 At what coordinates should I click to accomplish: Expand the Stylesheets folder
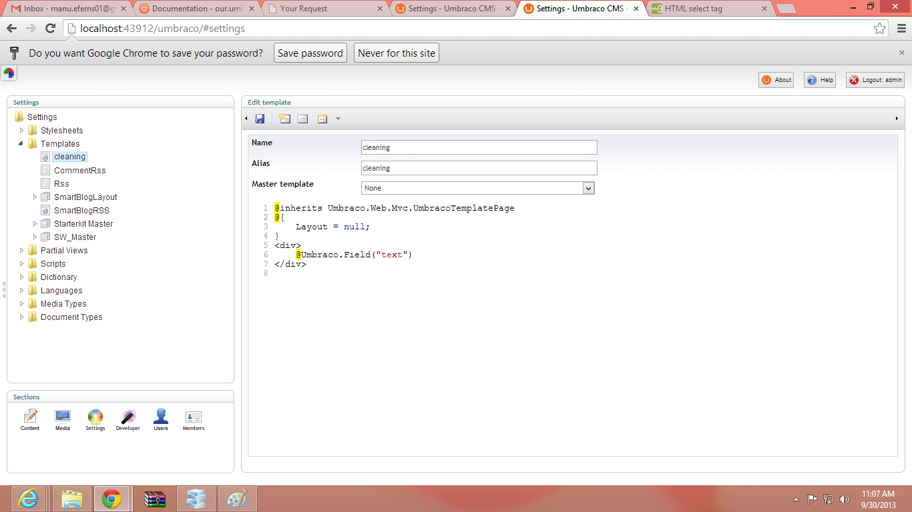coord(21,130)
